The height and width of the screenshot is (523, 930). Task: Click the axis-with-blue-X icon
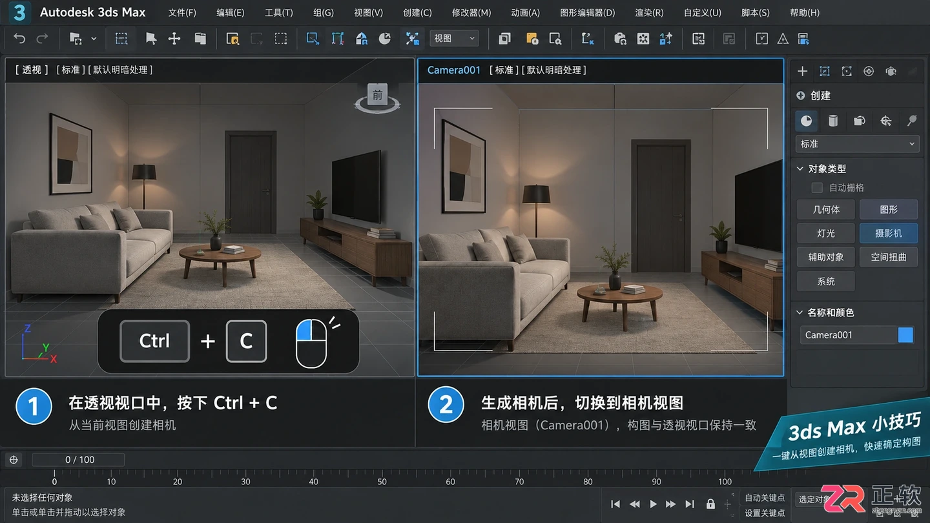pos(587,39)
